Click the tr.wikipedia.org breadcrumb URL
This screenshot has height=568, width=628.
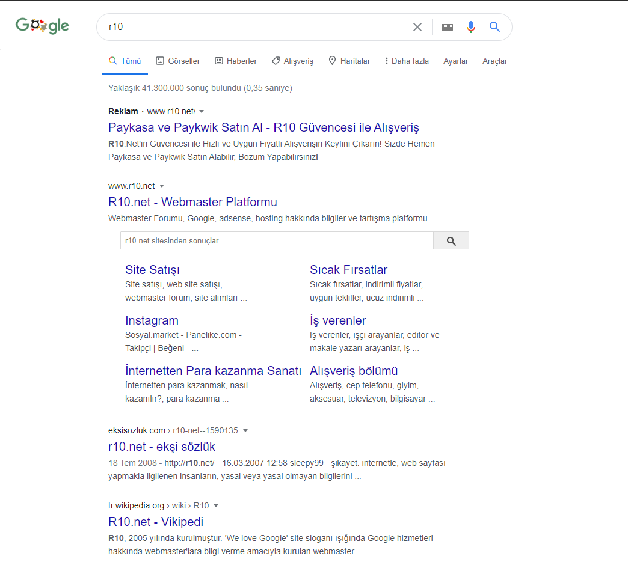tap(159, 506)
